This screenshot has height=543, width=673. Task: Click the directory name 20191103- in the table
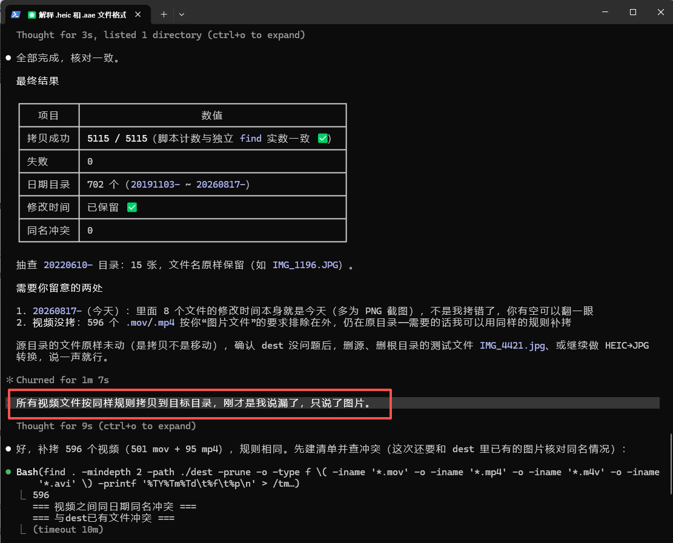155,185
